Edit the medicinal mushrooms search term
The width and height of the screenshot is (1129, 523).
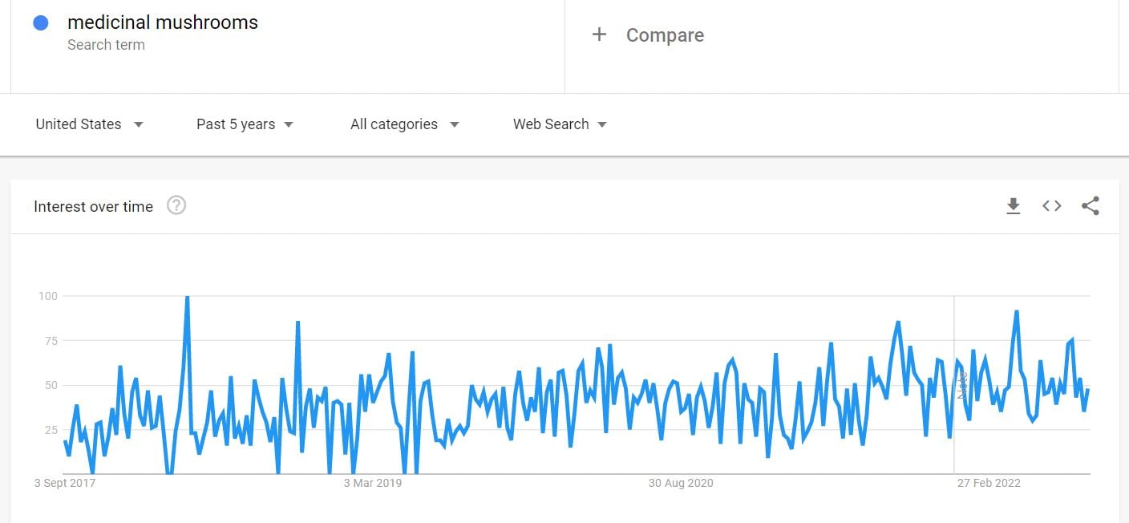(x=163, y=22)
